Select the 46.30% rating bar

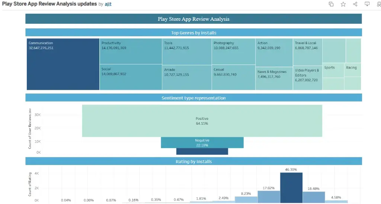point(291,187)
